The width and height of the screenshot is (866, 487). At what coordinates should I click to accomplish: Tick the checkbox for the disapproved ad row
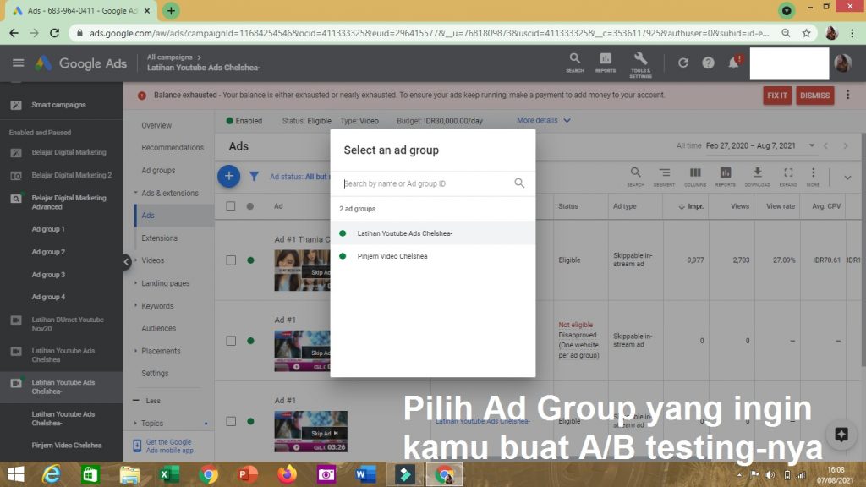click(x=231, y=341)
